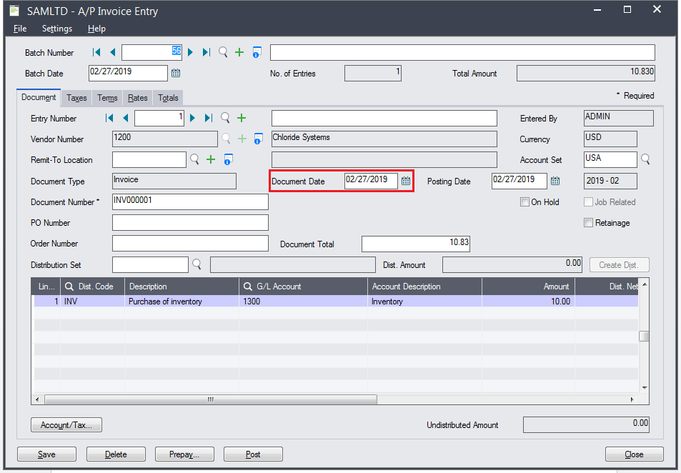The height and width of the screenshot is (473, 681).
Task: Go to next batch number
Action: tap(190, 53)
